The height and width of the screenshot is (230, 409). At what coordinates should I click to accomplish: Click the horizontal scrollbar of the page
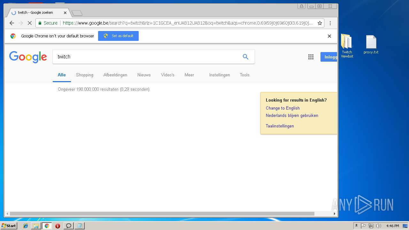coord(162,214)
